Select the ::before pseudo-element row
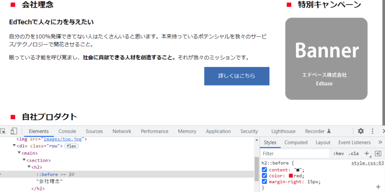Screen dimensions: 385x192 click(x=127, y=174)
